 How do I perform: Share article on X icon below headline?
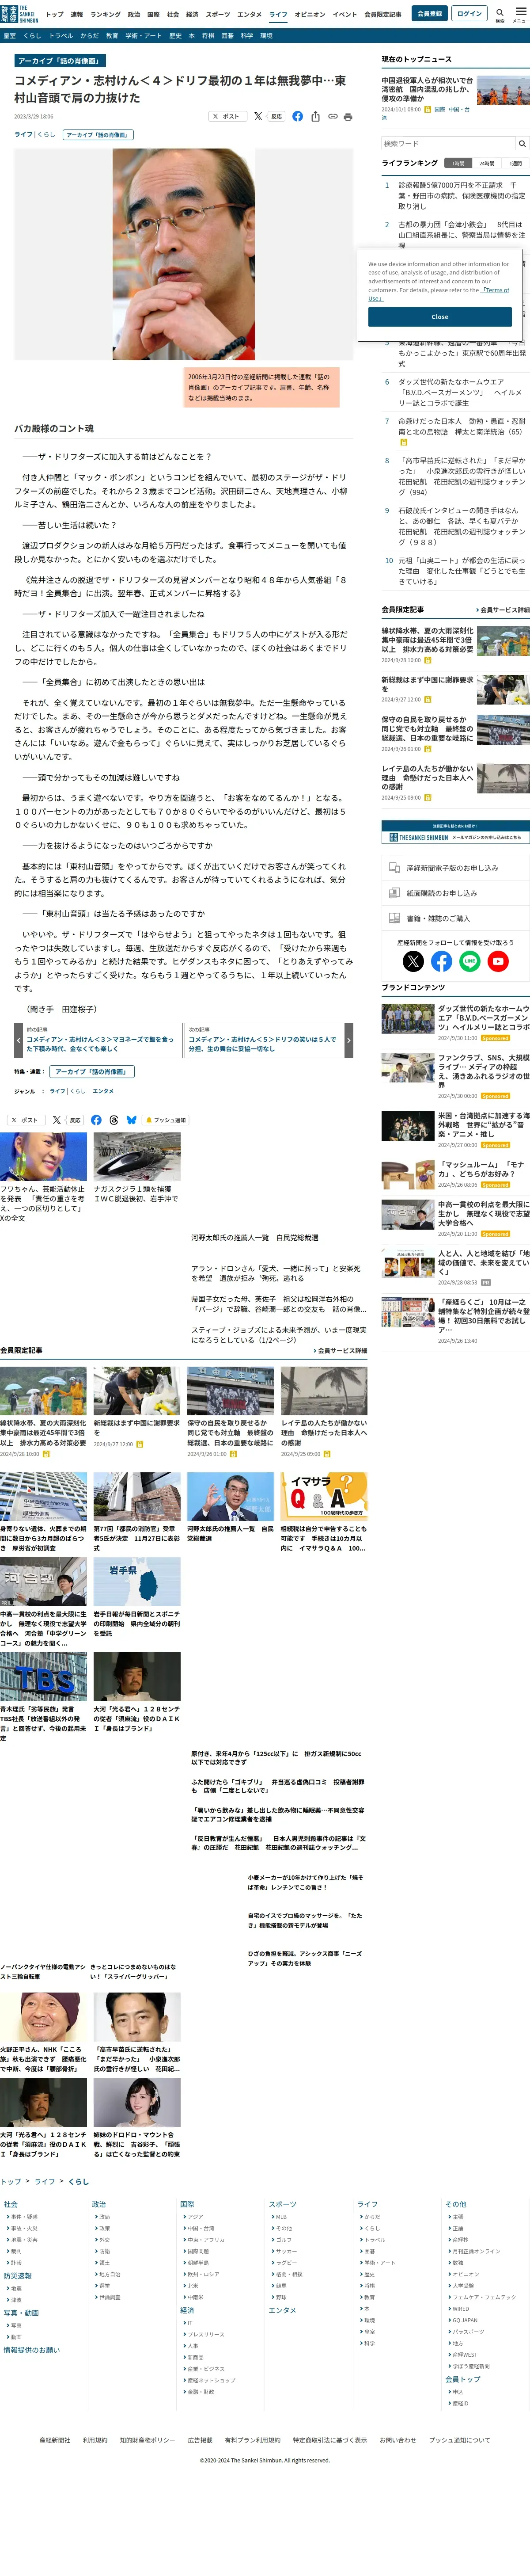coord(258,116)
